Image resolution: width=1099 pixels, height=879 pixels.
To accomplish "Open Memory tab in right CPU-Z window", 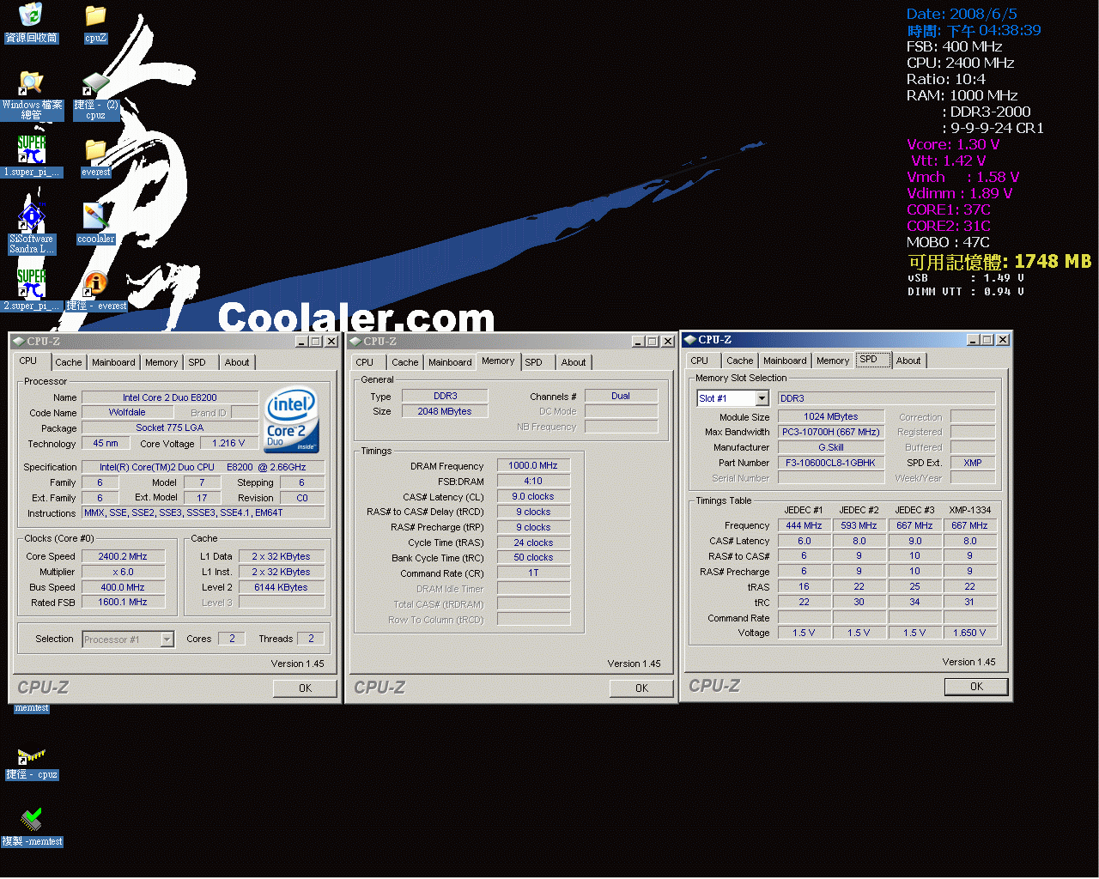I will pyautogui.click(x=833, y=361).
